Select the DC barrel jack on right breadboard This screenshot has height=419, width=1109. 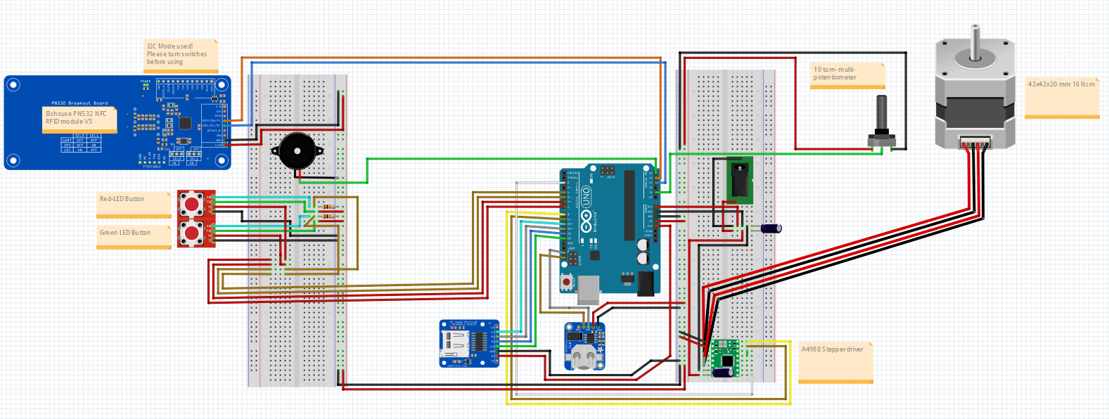tap(739, 180)
